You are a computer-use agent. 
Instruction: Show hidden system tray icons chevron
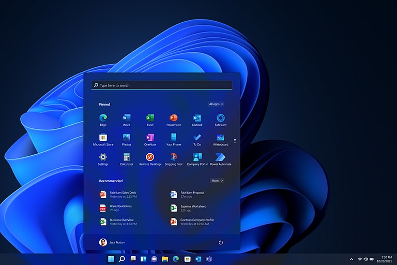coord(352,259)
